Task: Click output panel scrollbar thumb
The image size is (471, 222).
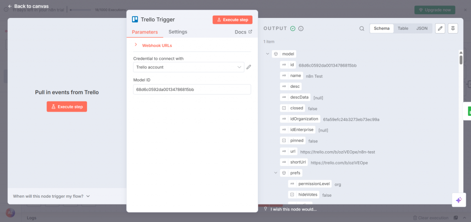Action: [x=461, y=59]
